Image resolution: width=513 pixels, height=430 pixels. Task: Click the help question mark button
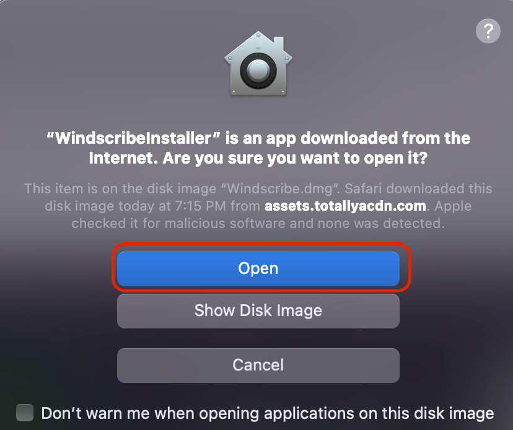click(x=488, y=31)
